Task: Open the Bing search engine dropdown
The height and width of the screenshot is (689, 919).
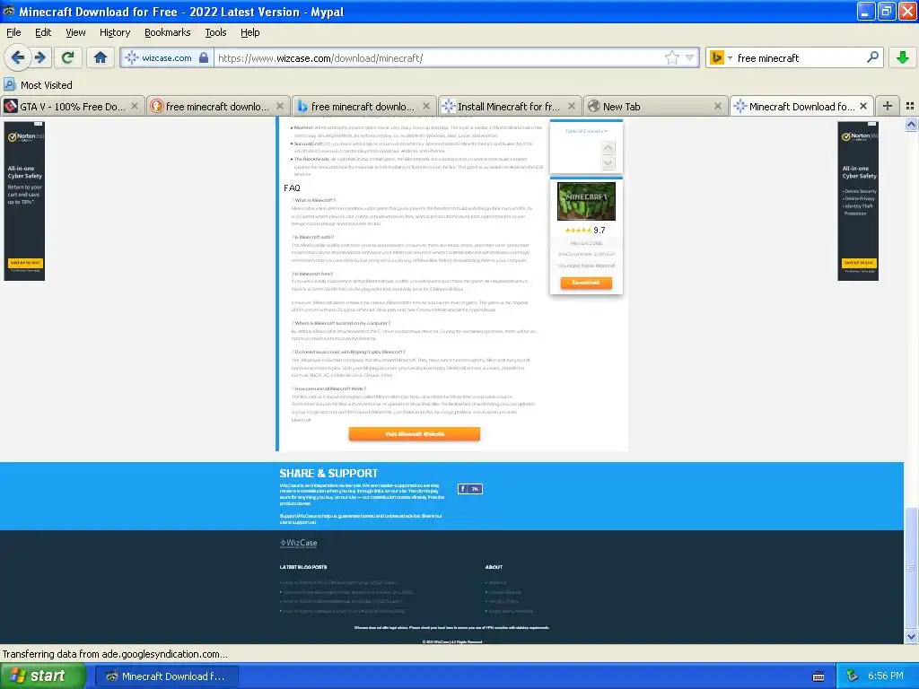Action: point(721,57)
